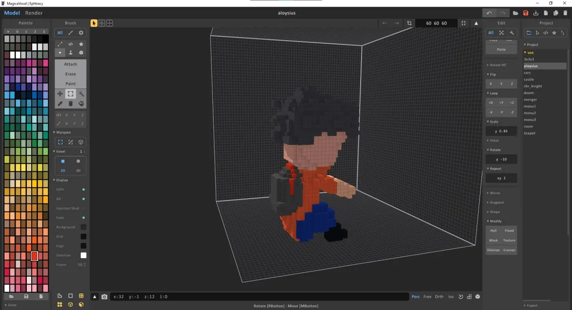Pick a color with the Color Picker tool

60,103
